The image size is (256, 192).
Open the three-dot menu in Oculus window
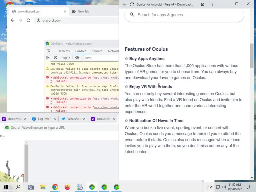coord(213,4)
